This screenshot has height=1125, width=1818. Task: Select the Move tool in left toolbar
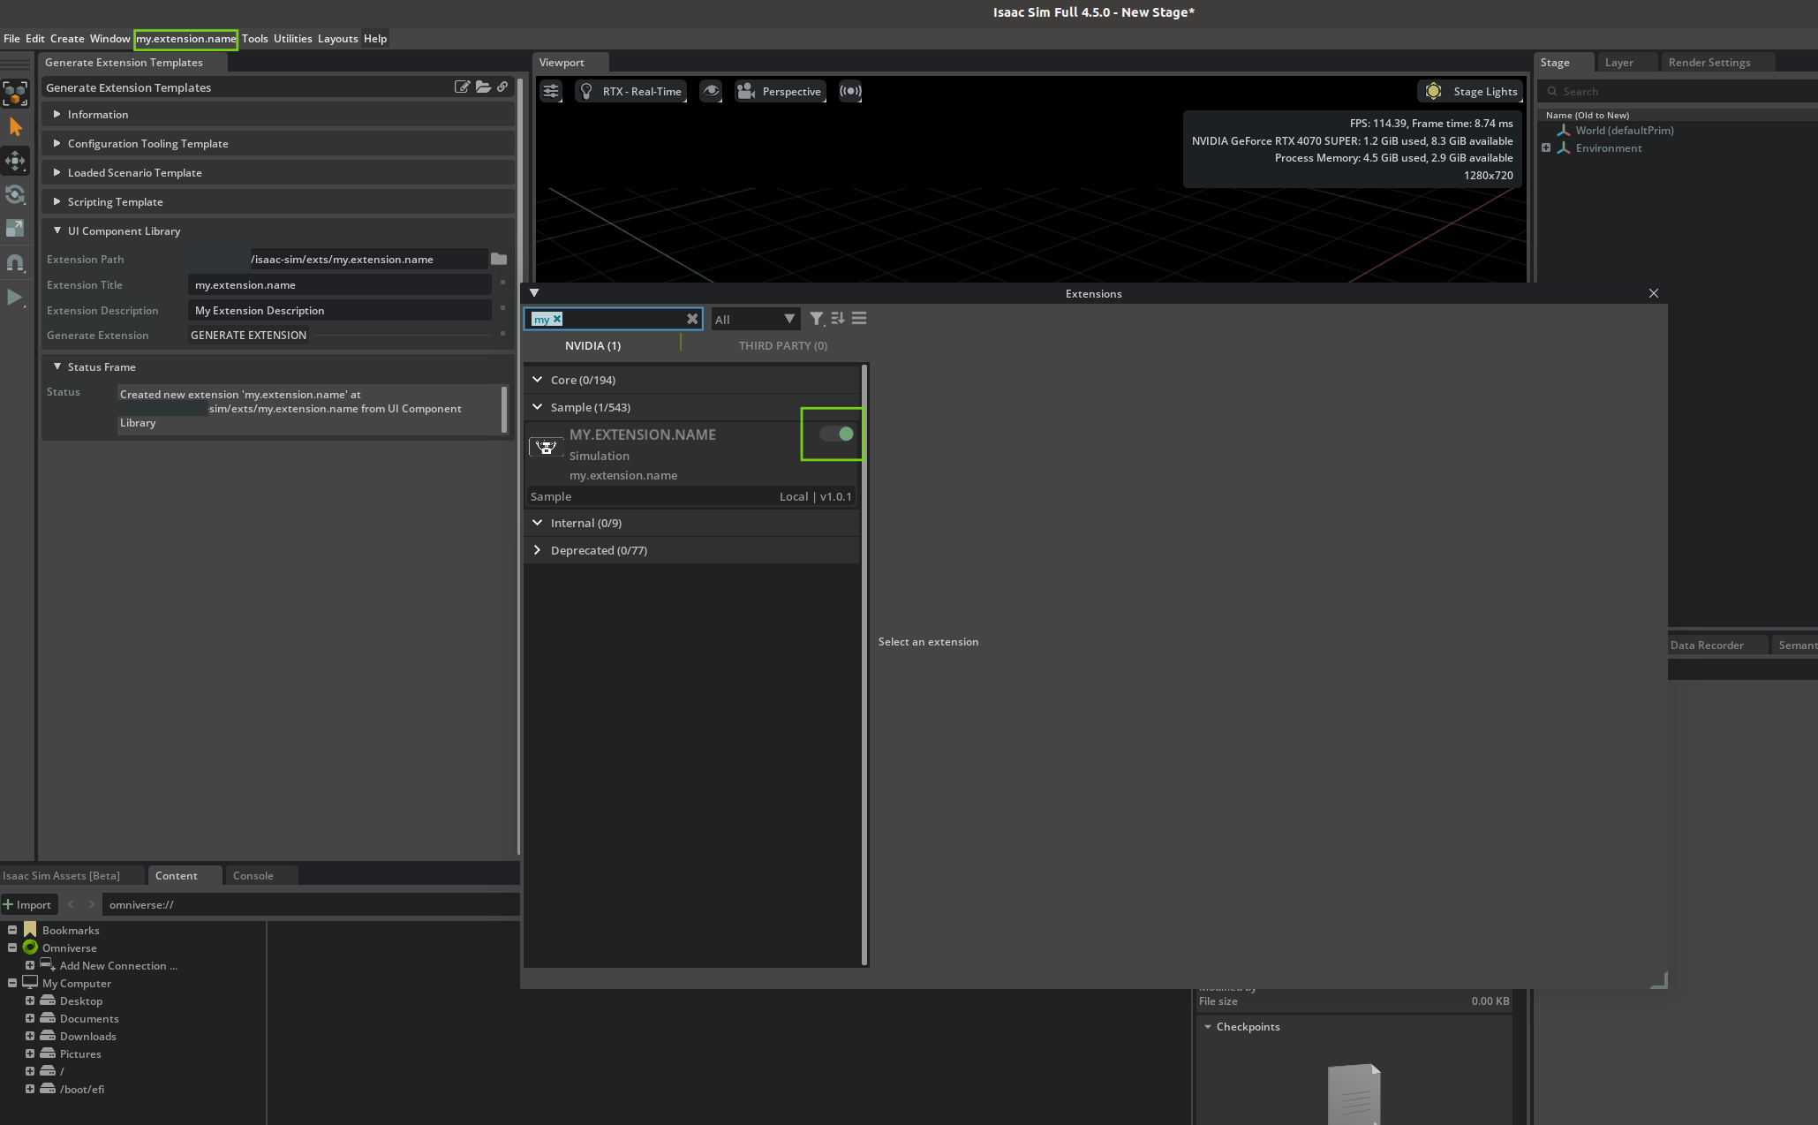click(x=16, y=161)
